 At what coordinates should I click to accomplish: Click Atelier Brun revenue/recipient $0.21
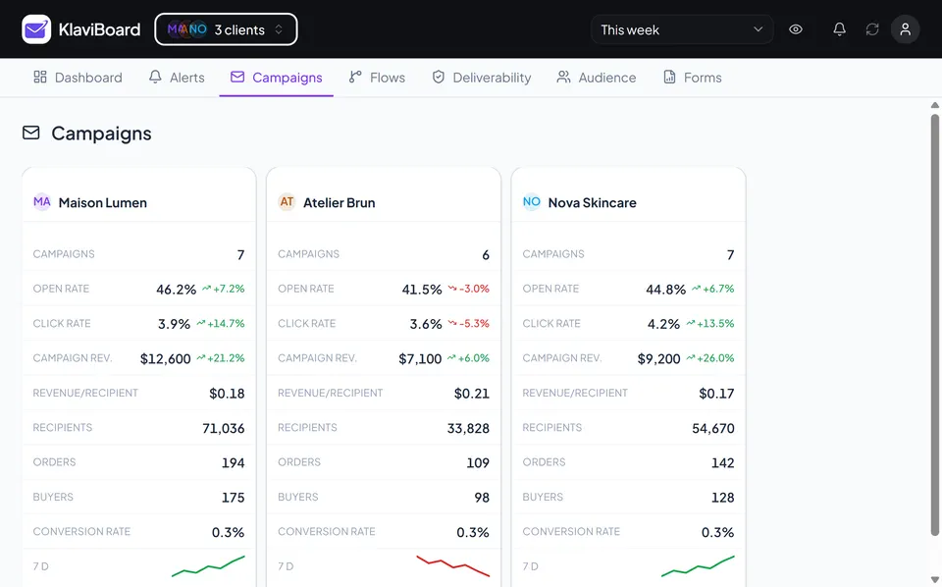coord(472,394)
